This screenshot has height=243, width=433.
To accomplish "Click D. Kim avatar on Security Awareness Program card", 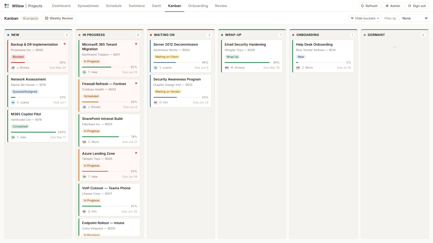I will [x=156, y=103].
